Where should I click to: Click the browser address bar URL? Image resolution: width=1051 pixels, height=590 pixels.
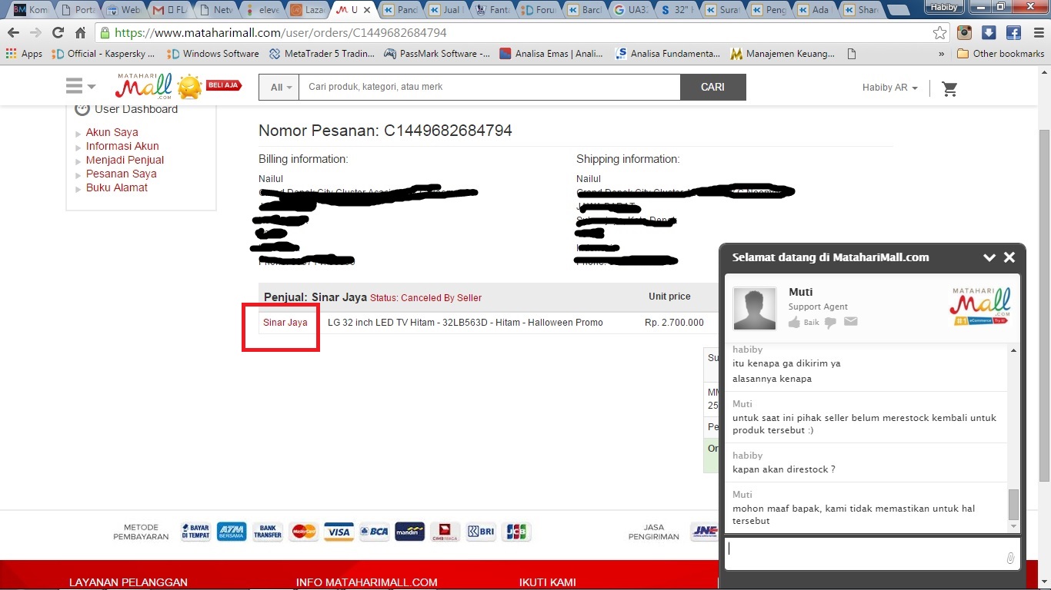coord(281,33)
